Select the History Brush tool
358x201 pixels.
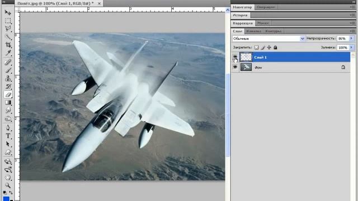point(8,87)
